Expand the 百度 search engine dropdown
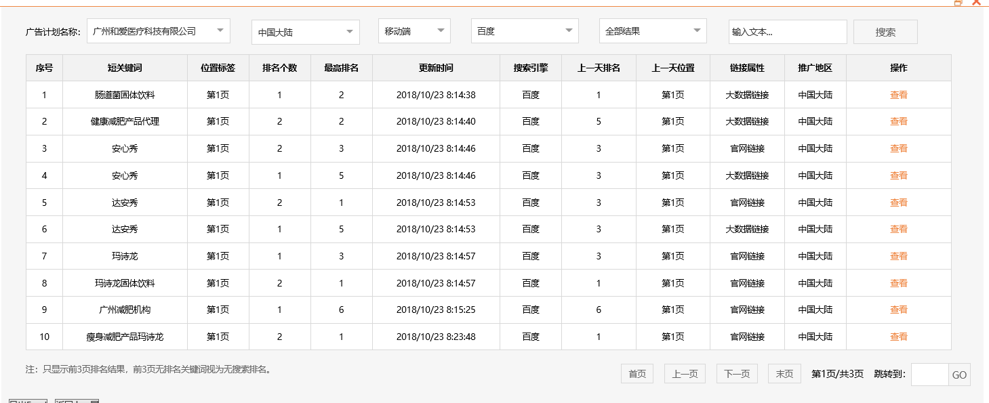Viewport: 989px width, 403px height. 524,30
